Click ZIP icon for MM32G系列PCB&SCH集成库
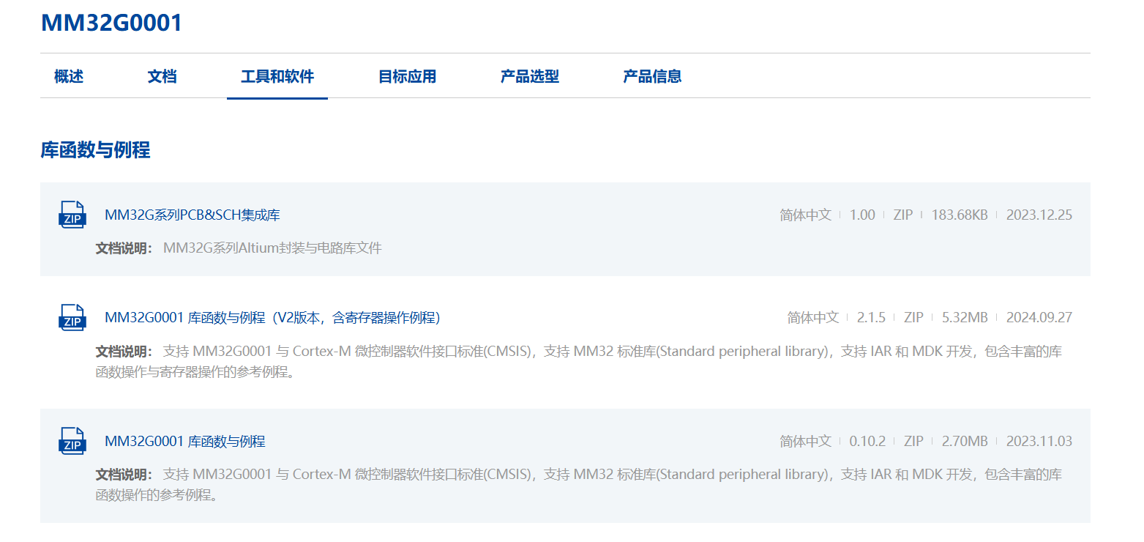Screen dimensions: 1144x542 72,215
